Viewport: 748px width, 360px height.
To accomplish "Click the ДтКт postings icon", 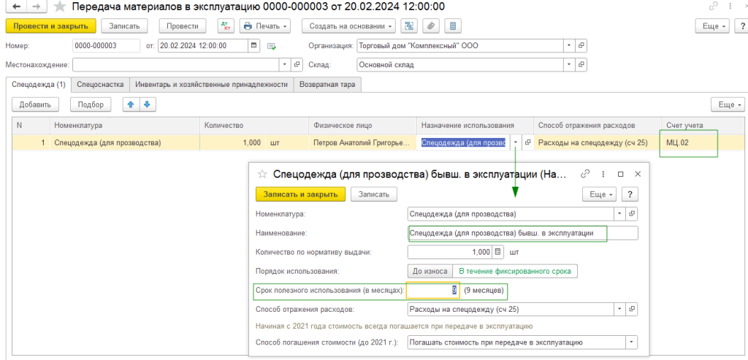I will [x=224, y=26].
